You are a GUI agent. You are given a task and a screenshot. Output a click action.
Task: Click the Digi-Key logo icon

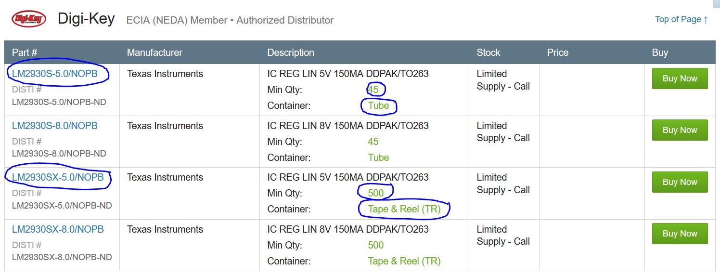click(x=29, y=19)
